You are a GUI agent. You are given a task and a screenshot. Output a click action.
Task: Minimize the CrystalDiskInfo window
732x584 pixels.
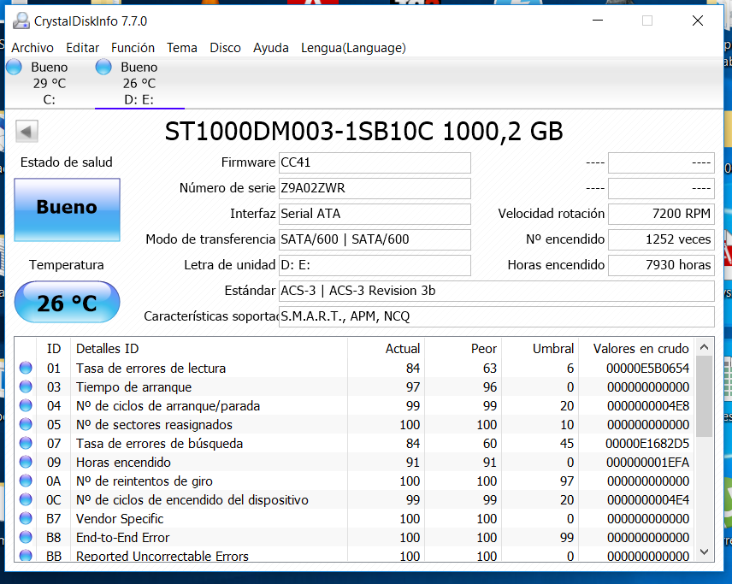coord(598,21)
